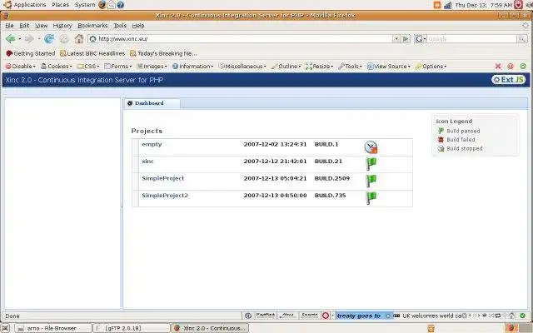533x333 pixels.
Task: Click the Stop loading icon
Action: pos(64,39)
